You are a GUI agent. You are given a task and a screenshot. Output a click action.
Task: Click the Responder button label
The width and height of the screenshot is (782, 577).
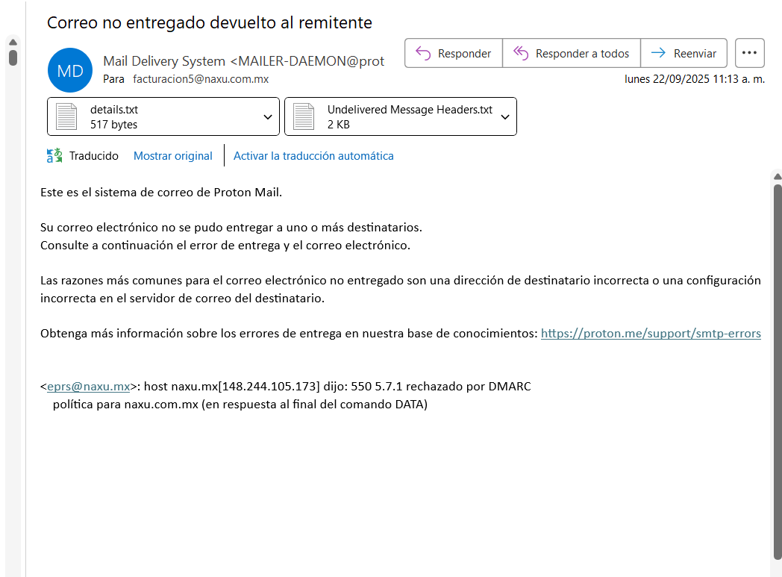(464, 54)
